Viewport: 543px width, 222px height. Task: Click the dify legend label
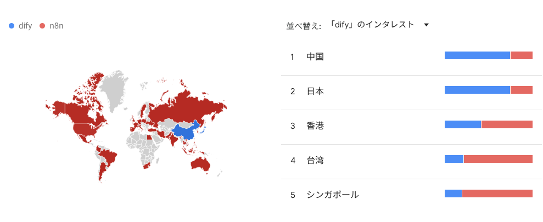[x=25, y=26]
